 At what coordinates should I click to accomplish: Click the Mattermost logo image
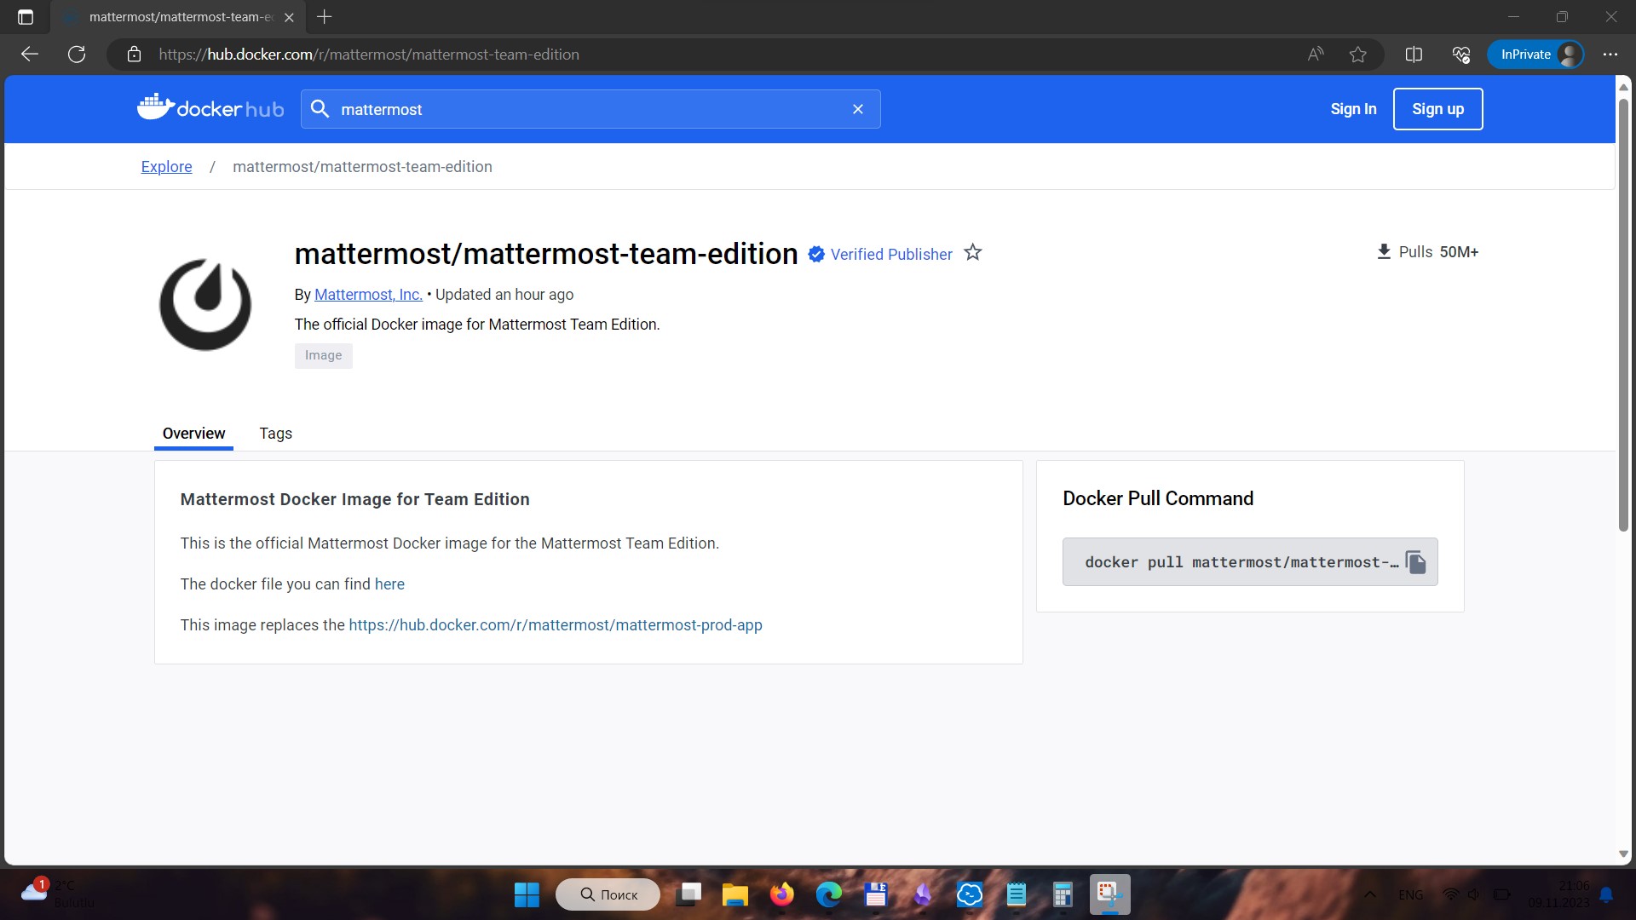click(205, 304)
